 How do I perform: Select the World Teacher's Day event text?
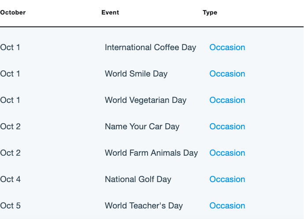144,206
